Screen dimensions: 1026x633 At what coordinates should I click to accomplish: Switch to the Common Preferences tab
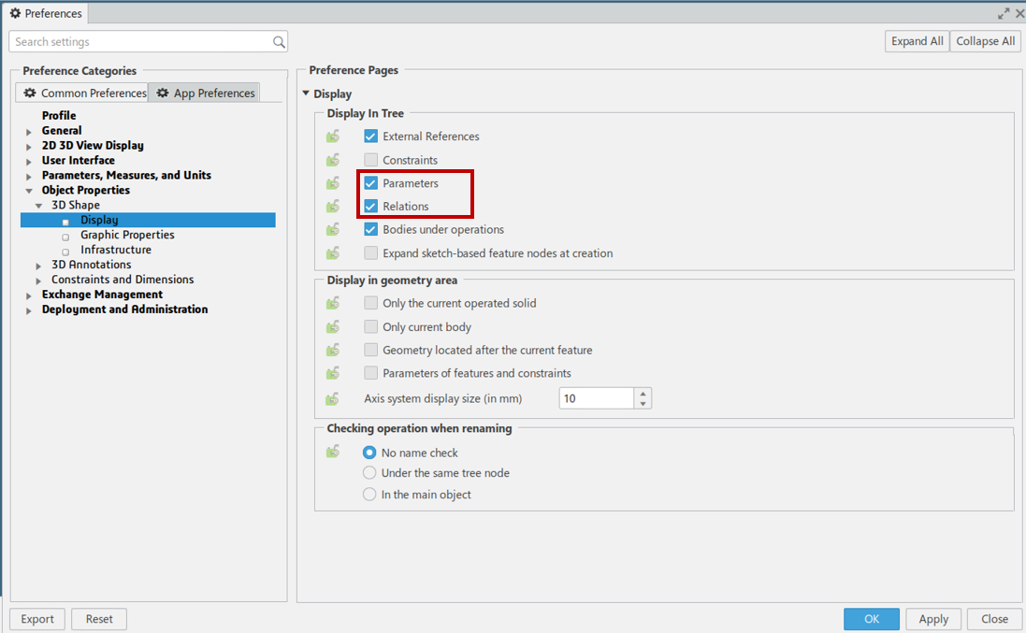point(84,93)
